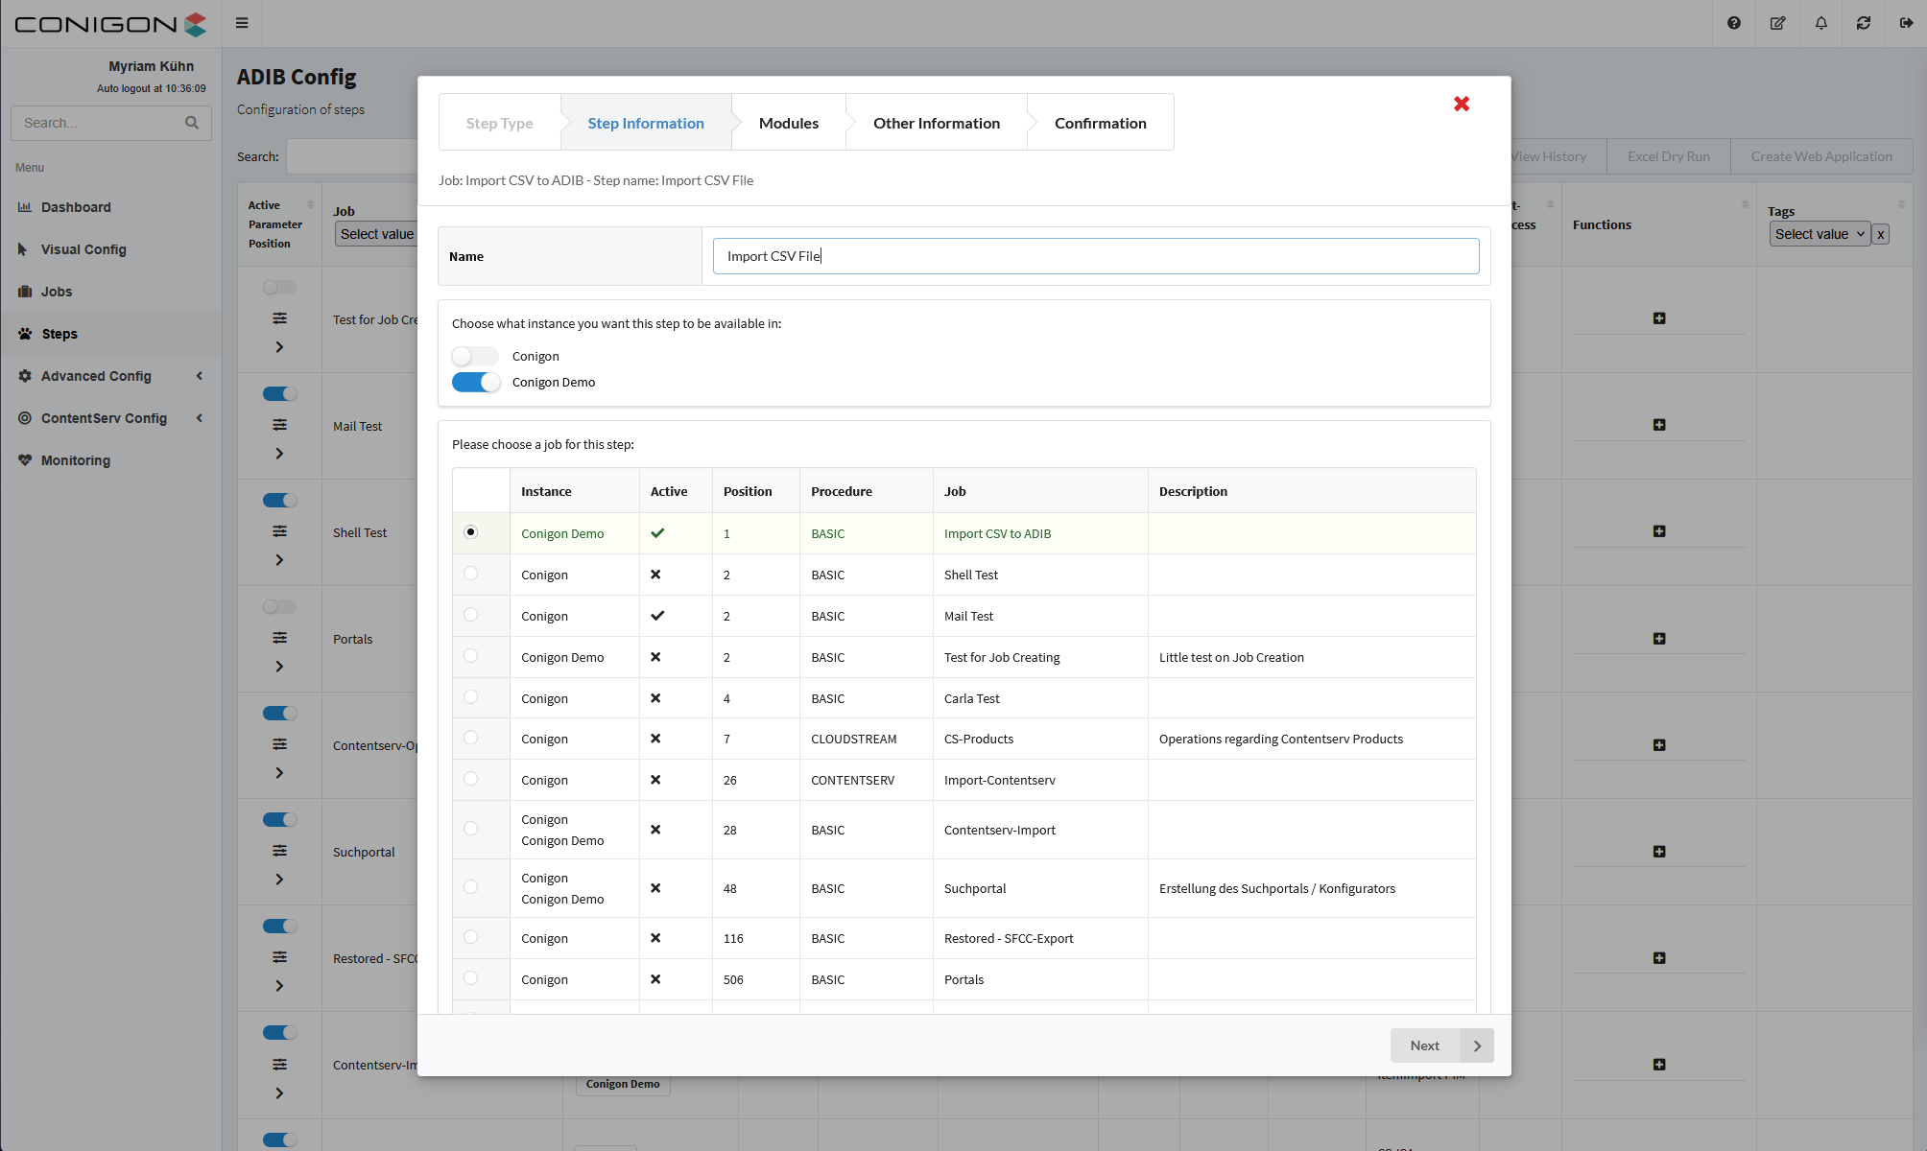Enable the Conigon instance toggle

coord(475,357)
